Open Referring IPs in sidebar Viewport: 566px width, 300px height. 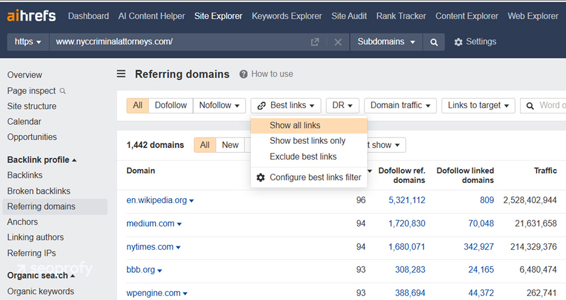pos(31,253)
